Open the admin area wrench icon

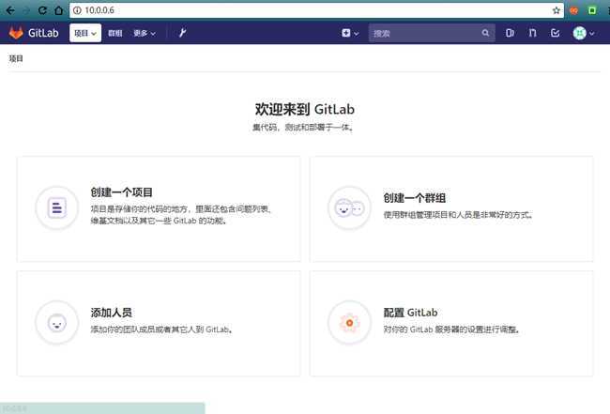pyautogui.click(x=182, y=33)
